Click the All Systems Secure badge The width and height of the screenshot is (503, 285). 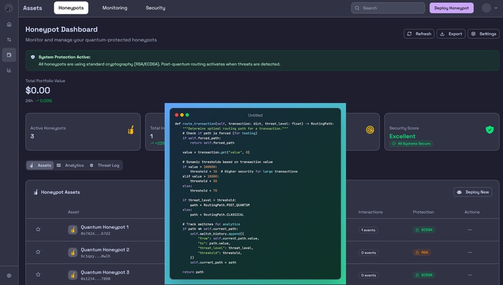[411, 143]
